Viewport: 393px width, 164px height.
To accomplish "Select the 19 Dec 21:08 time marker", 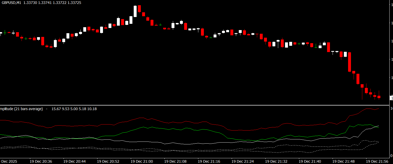I will (x=175, y=161).
